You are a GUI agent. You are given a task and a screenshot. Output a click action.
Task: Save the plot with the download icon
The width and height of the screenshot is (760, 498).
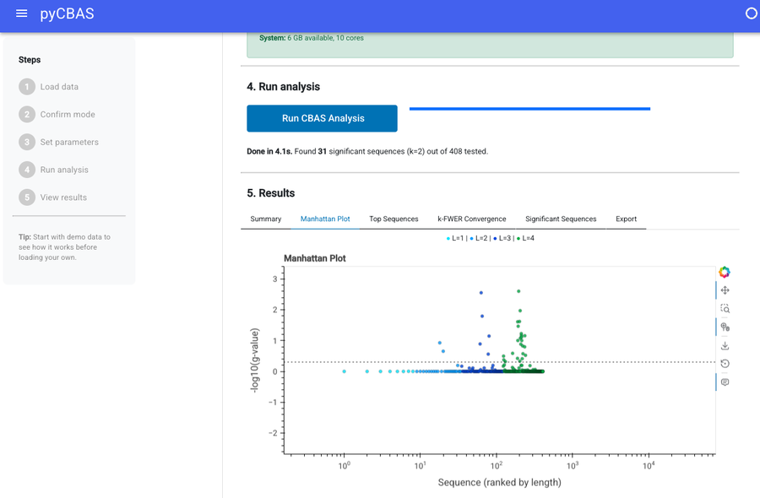click(725, 345)
